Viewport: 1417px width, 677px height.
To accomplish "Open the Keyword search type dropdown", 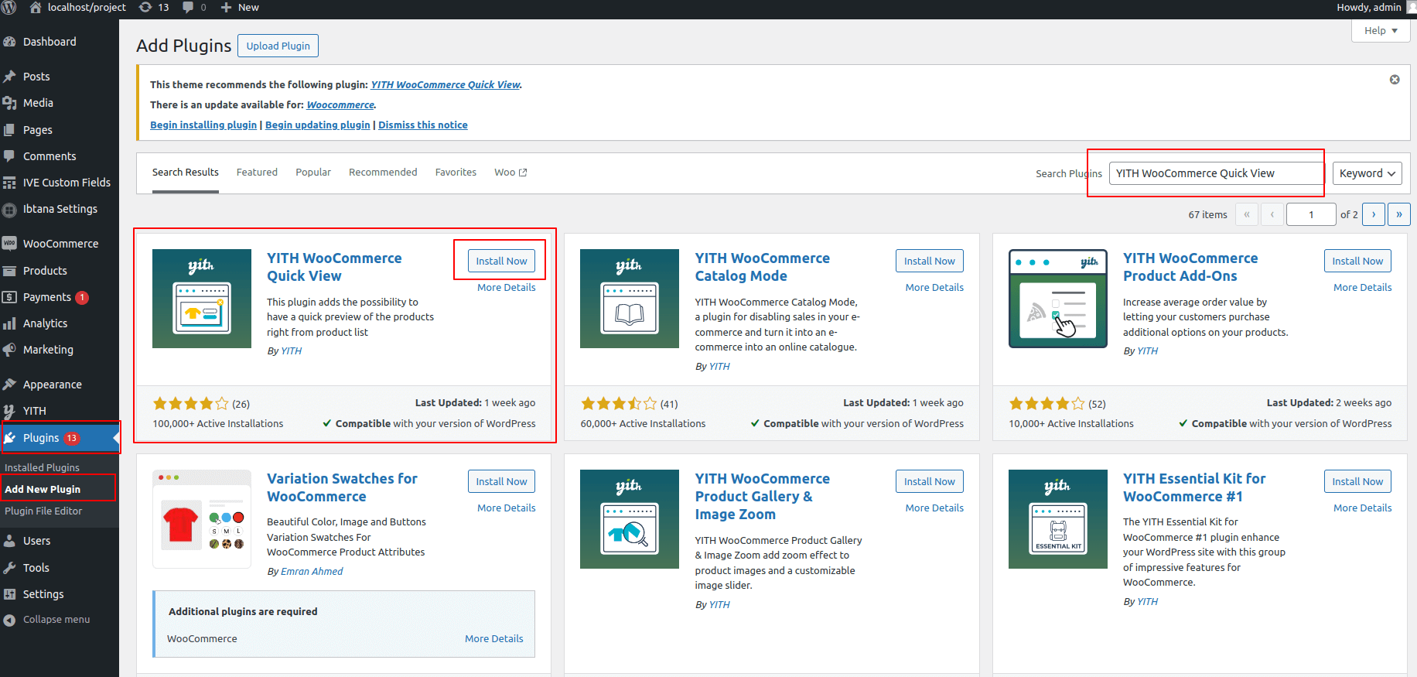I will tap(1367, 173).
